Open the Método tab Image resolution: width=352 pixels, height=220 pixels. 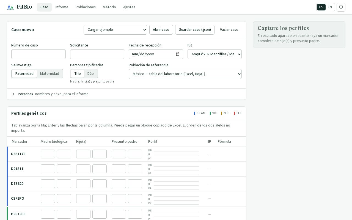pyautogui.click(x=109, y=7)
